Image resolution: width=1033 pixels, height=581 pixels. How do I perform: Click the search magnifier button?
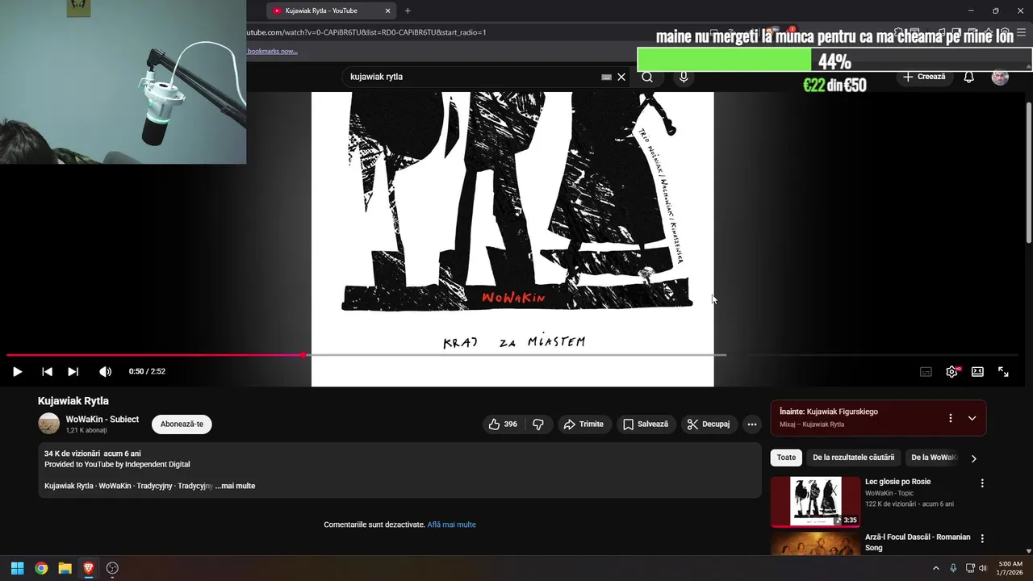point(647,77)
